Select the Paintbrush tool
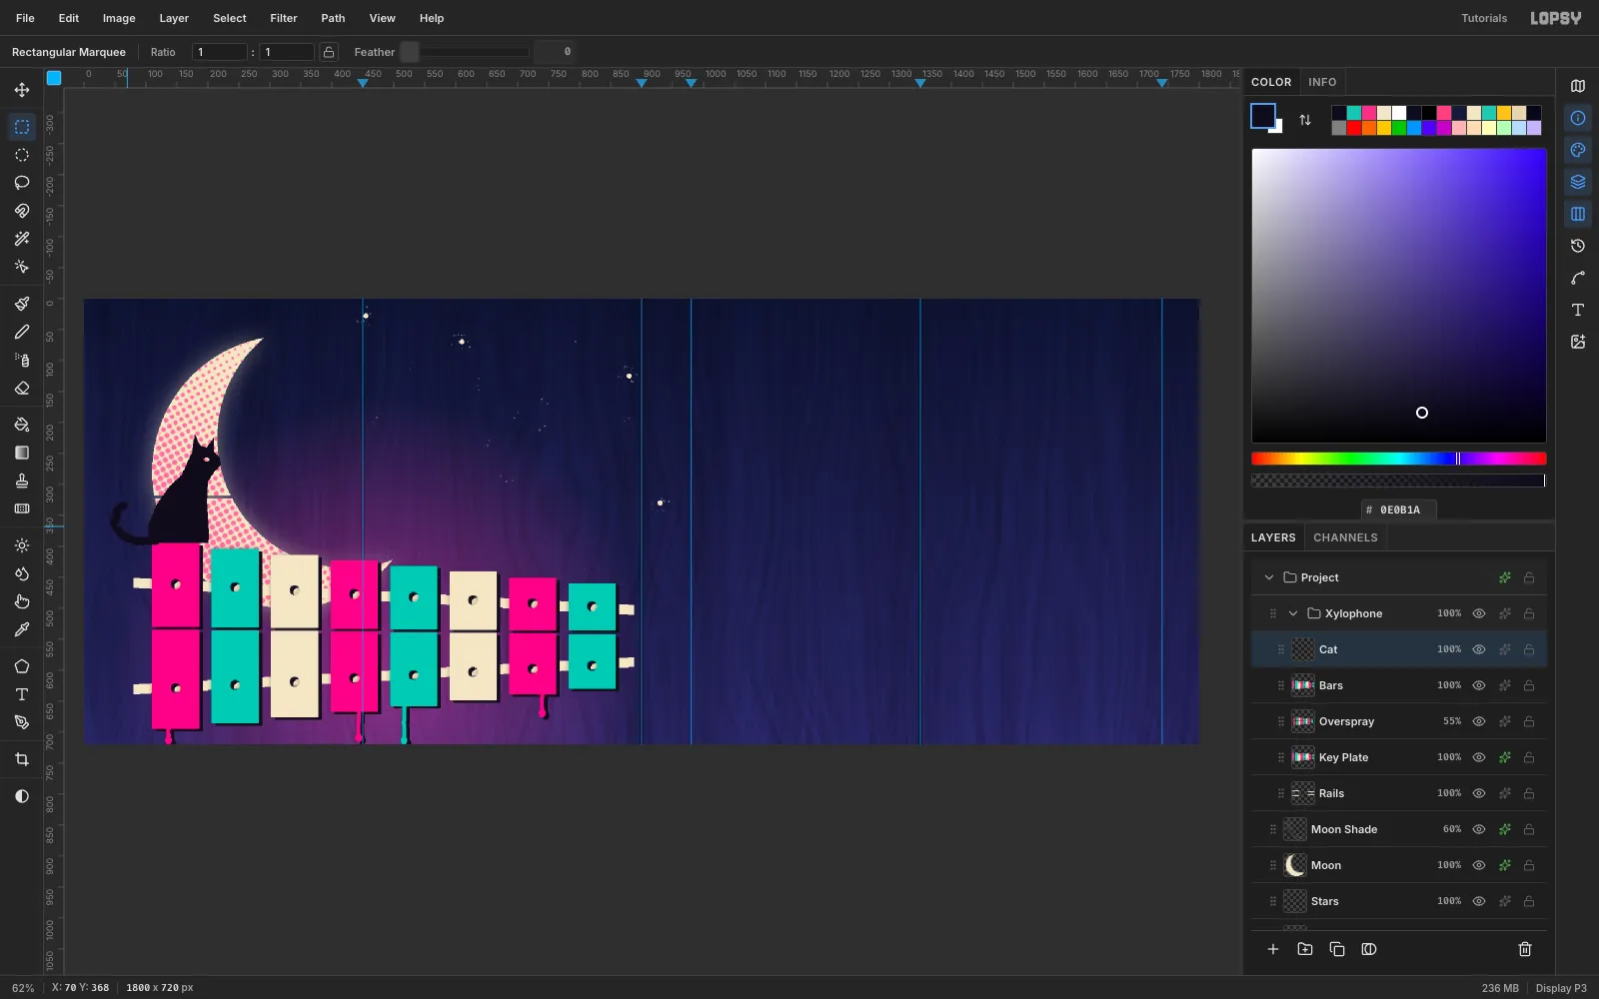1599x999 pixels. [x=22, y=304]
